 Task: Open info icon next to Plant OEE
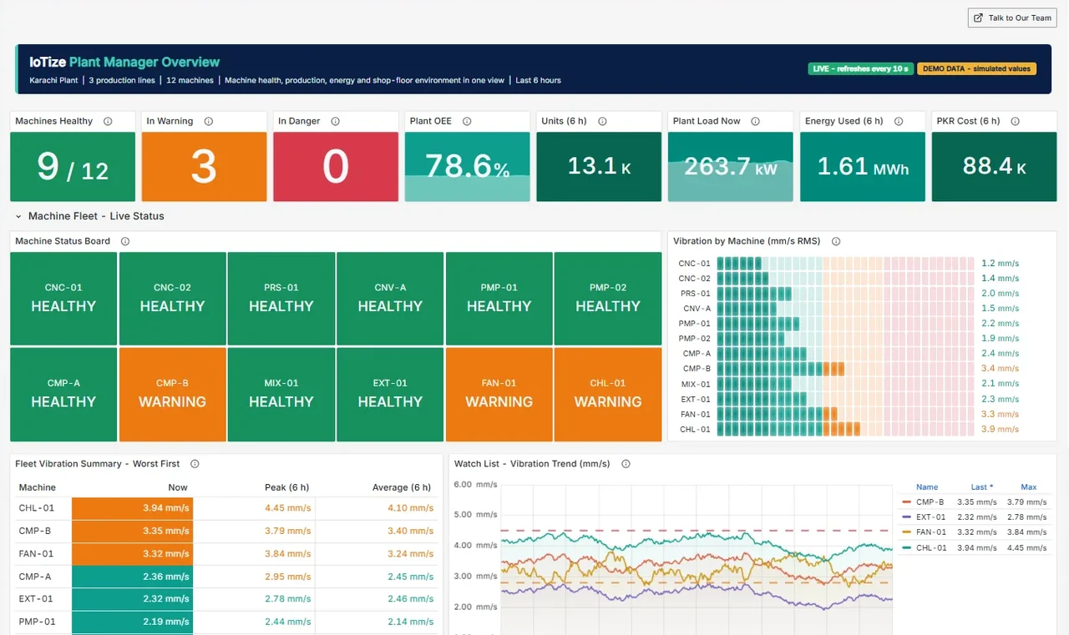(x=467, y=121)
